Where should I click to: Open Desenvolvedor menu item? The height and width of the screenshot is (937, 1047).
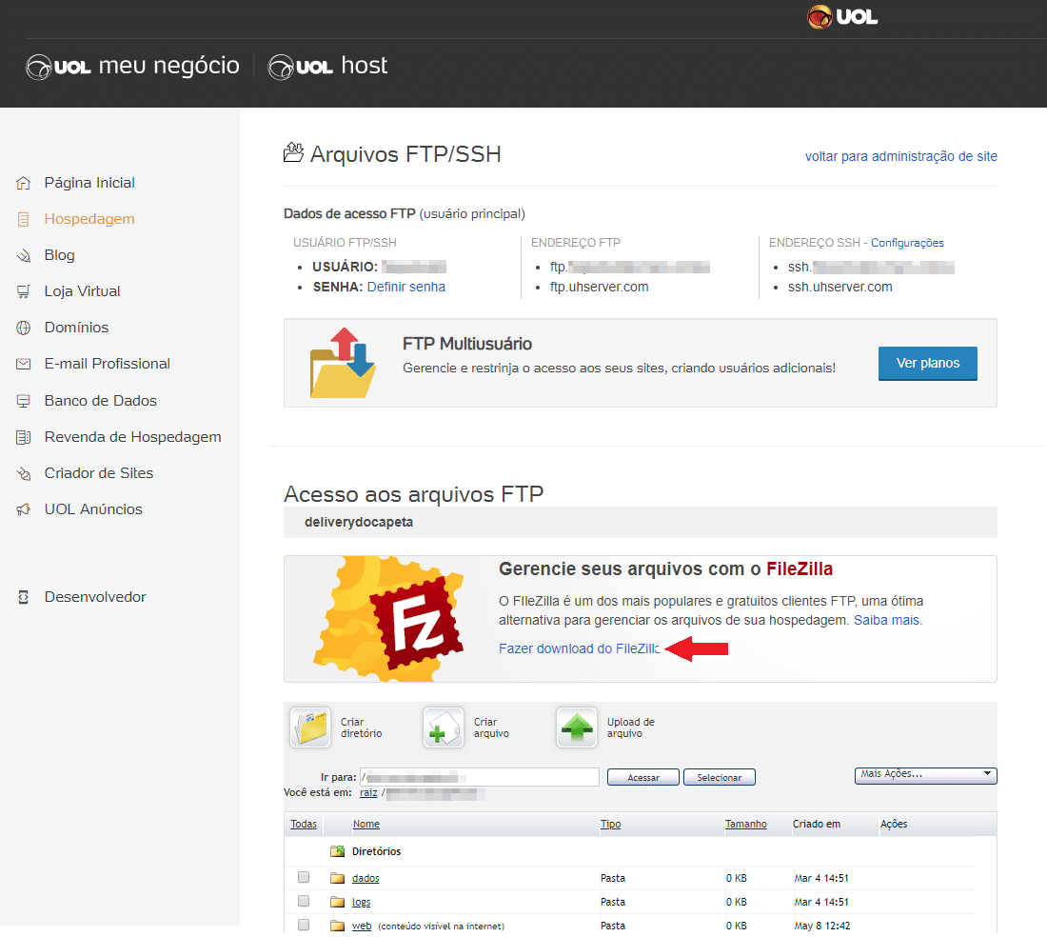pos(95,597)
